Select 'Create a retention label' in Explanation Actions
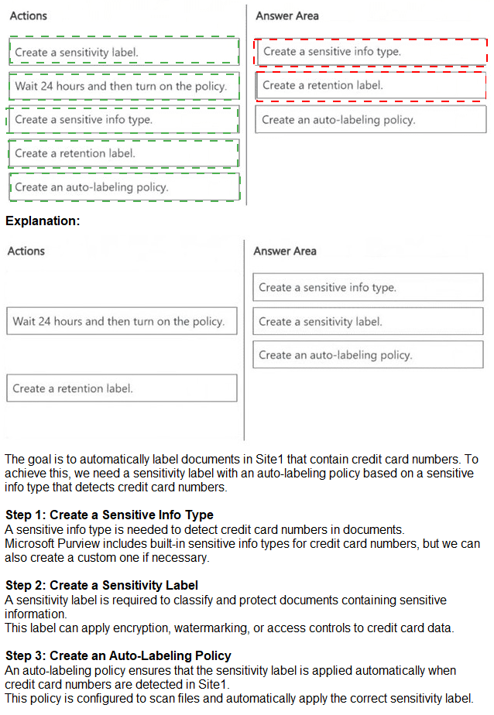494x715 pixels. (x=122, y=388)
